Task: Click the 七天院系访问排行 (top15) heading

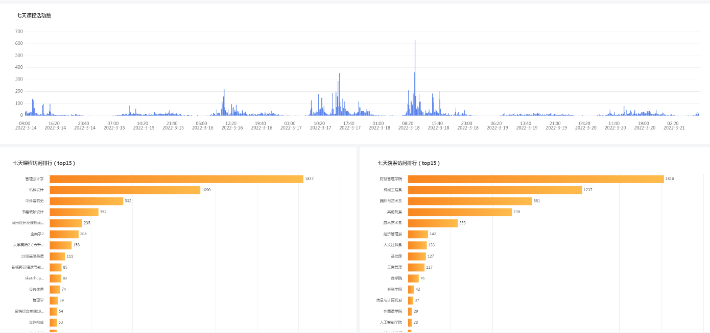Action: click(x=409, y=163)
